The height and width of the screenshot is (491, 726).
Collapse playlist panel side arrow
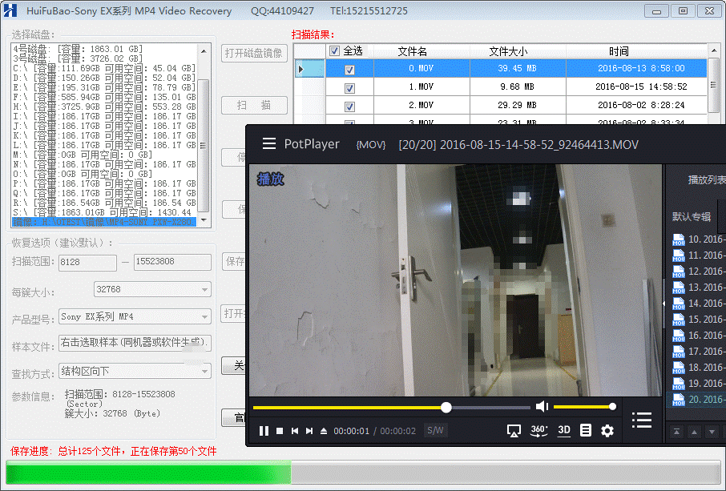(664, 304)
